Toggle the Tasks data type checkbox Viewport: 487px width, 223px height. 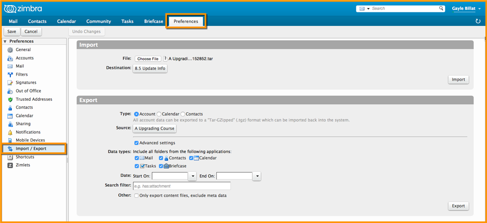pyautogui.click(x=136, y=166)
